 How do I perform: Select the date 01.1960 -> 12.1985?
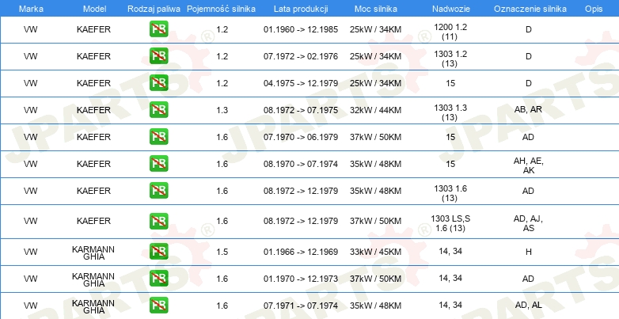click(x=301, y=29)
